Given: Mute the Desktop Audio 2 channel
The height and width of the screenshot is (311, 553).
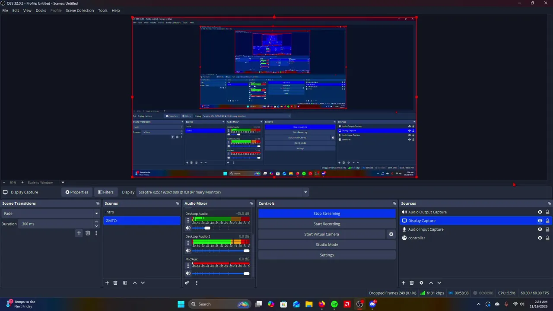Looking at the screenshot, I should coord(188,251).
